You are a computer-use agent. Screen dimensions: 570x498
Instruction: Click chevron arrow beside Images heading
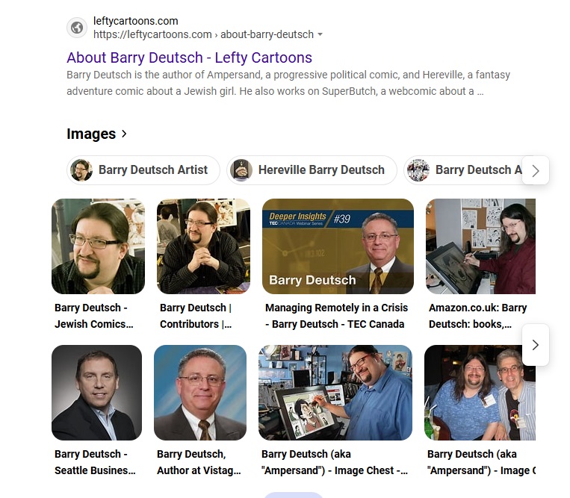124,134
